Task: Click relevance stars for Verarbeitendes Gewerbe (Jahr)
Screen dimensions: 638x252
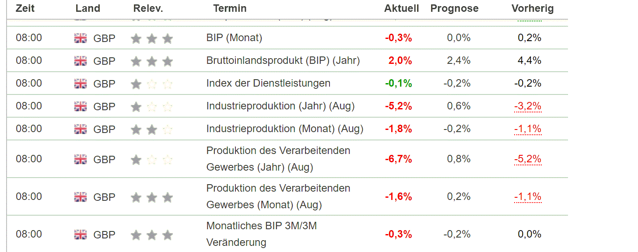Action: 151,160
